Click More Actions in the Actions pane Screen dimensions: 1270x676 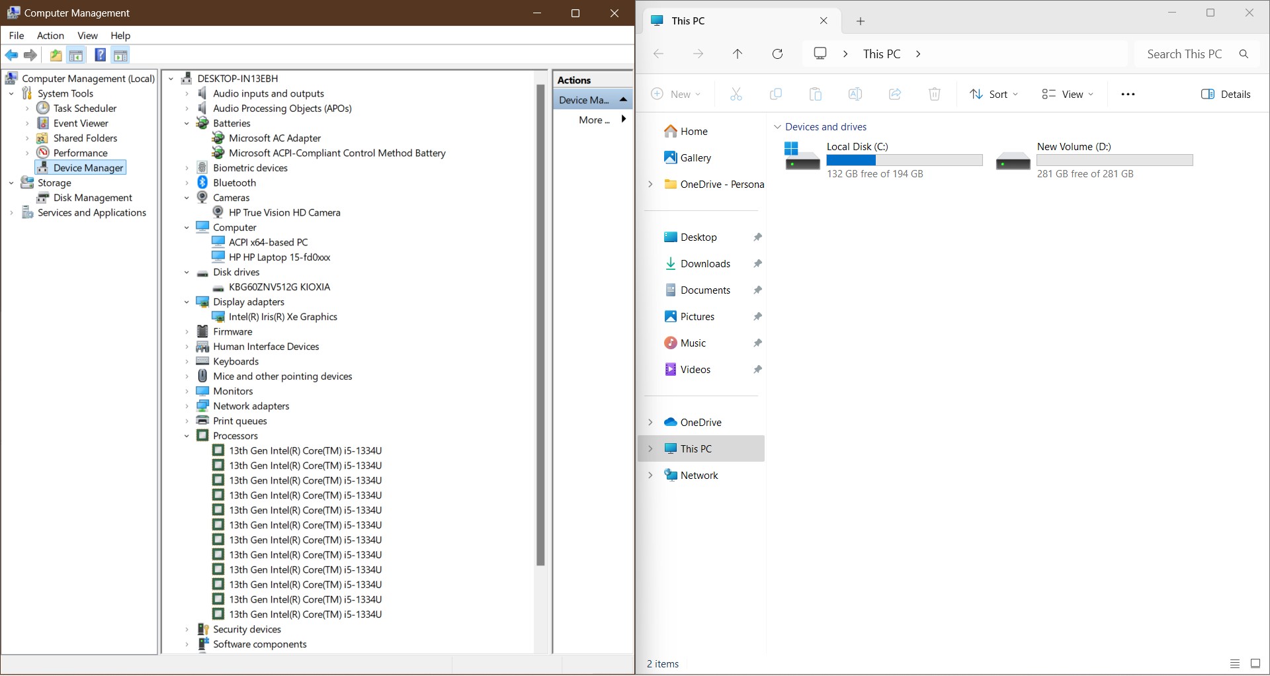(593, 120)
